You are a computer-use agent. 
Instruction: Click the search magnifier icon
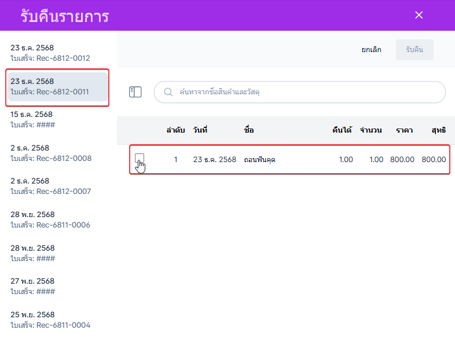click(x=168, y=92)
